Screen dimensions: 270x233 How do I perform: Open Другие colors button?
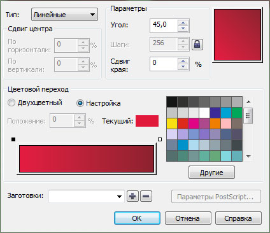[x=211, y=173]
